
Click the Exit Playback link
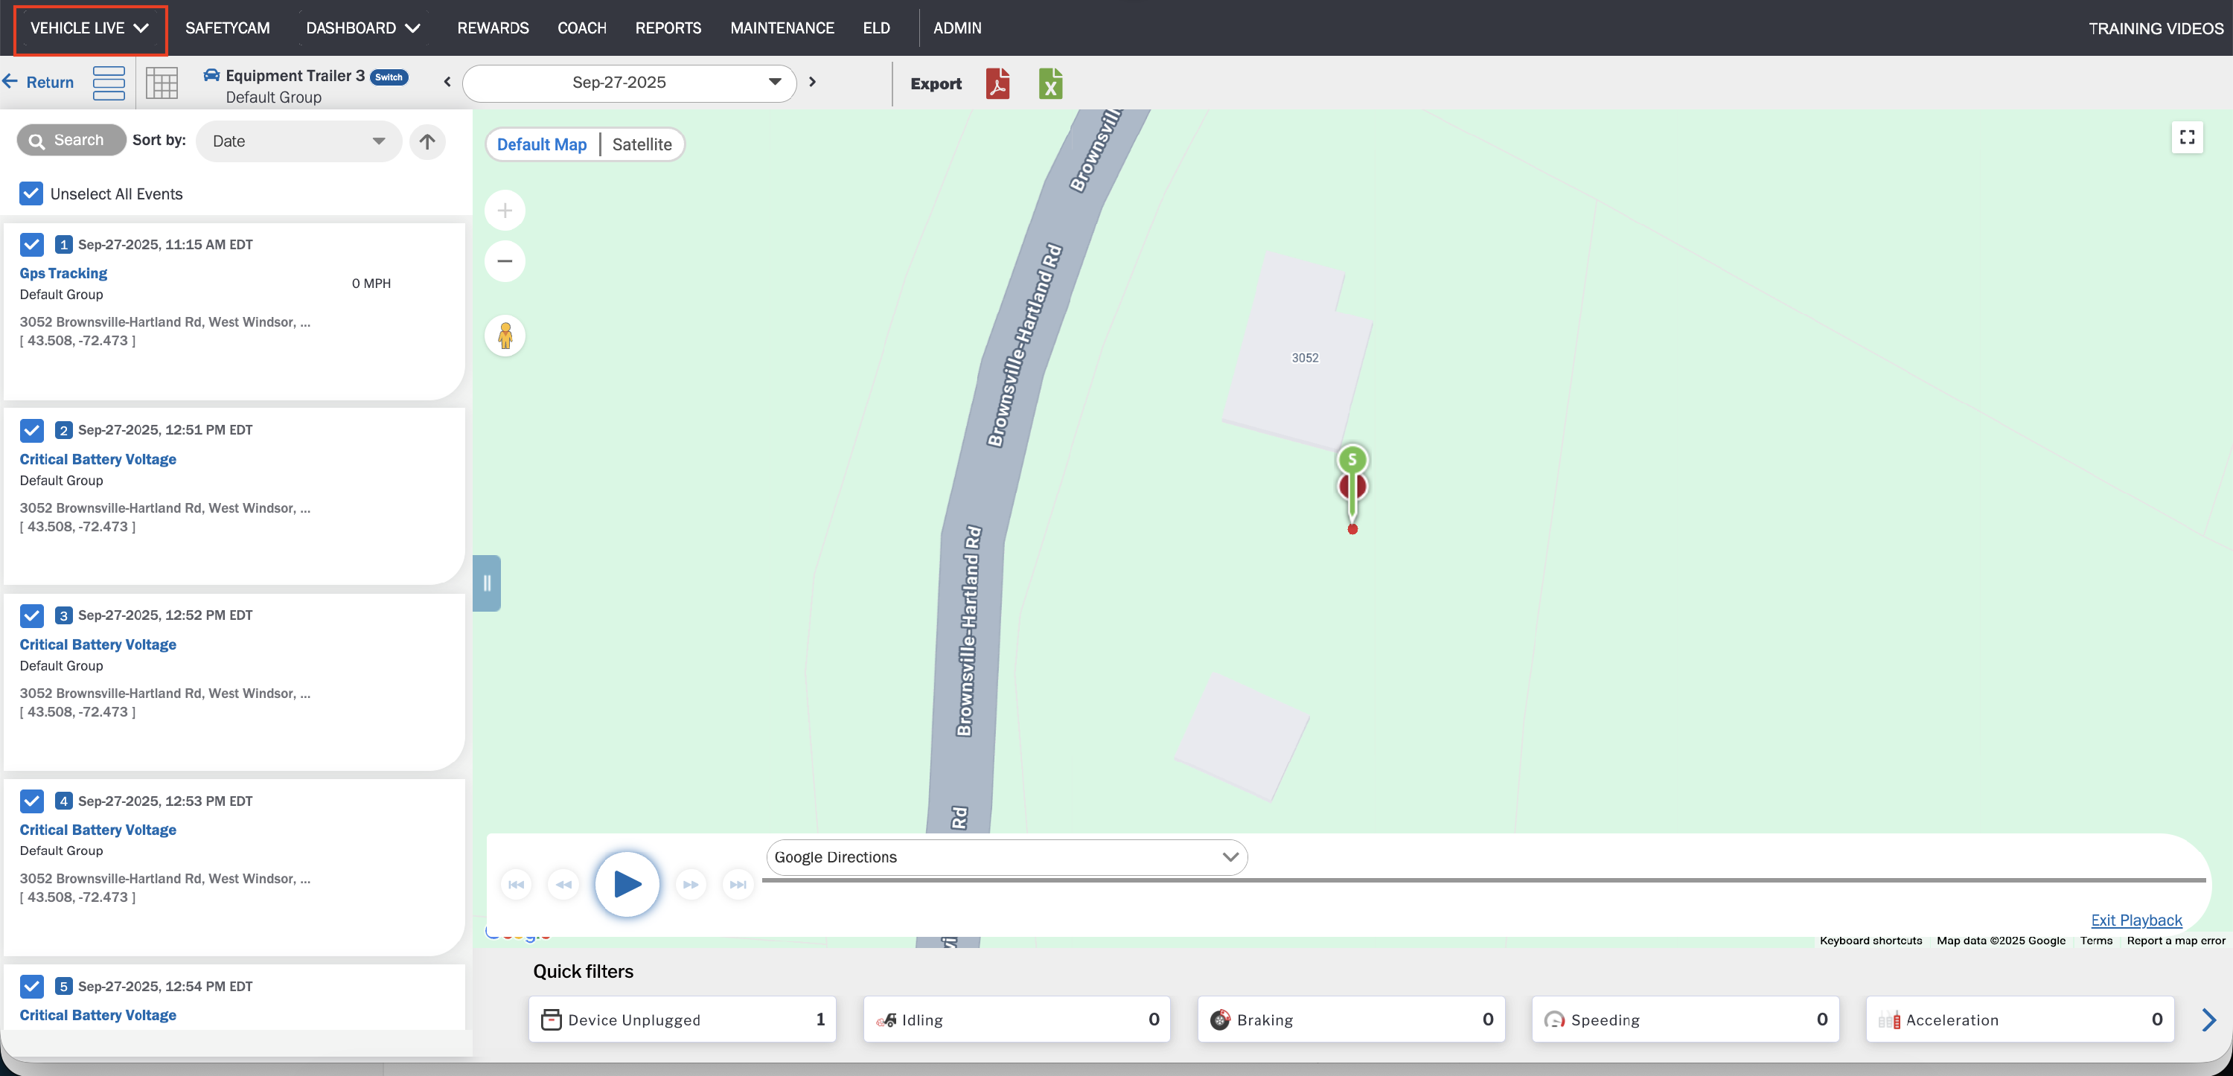pos(2136,920)
